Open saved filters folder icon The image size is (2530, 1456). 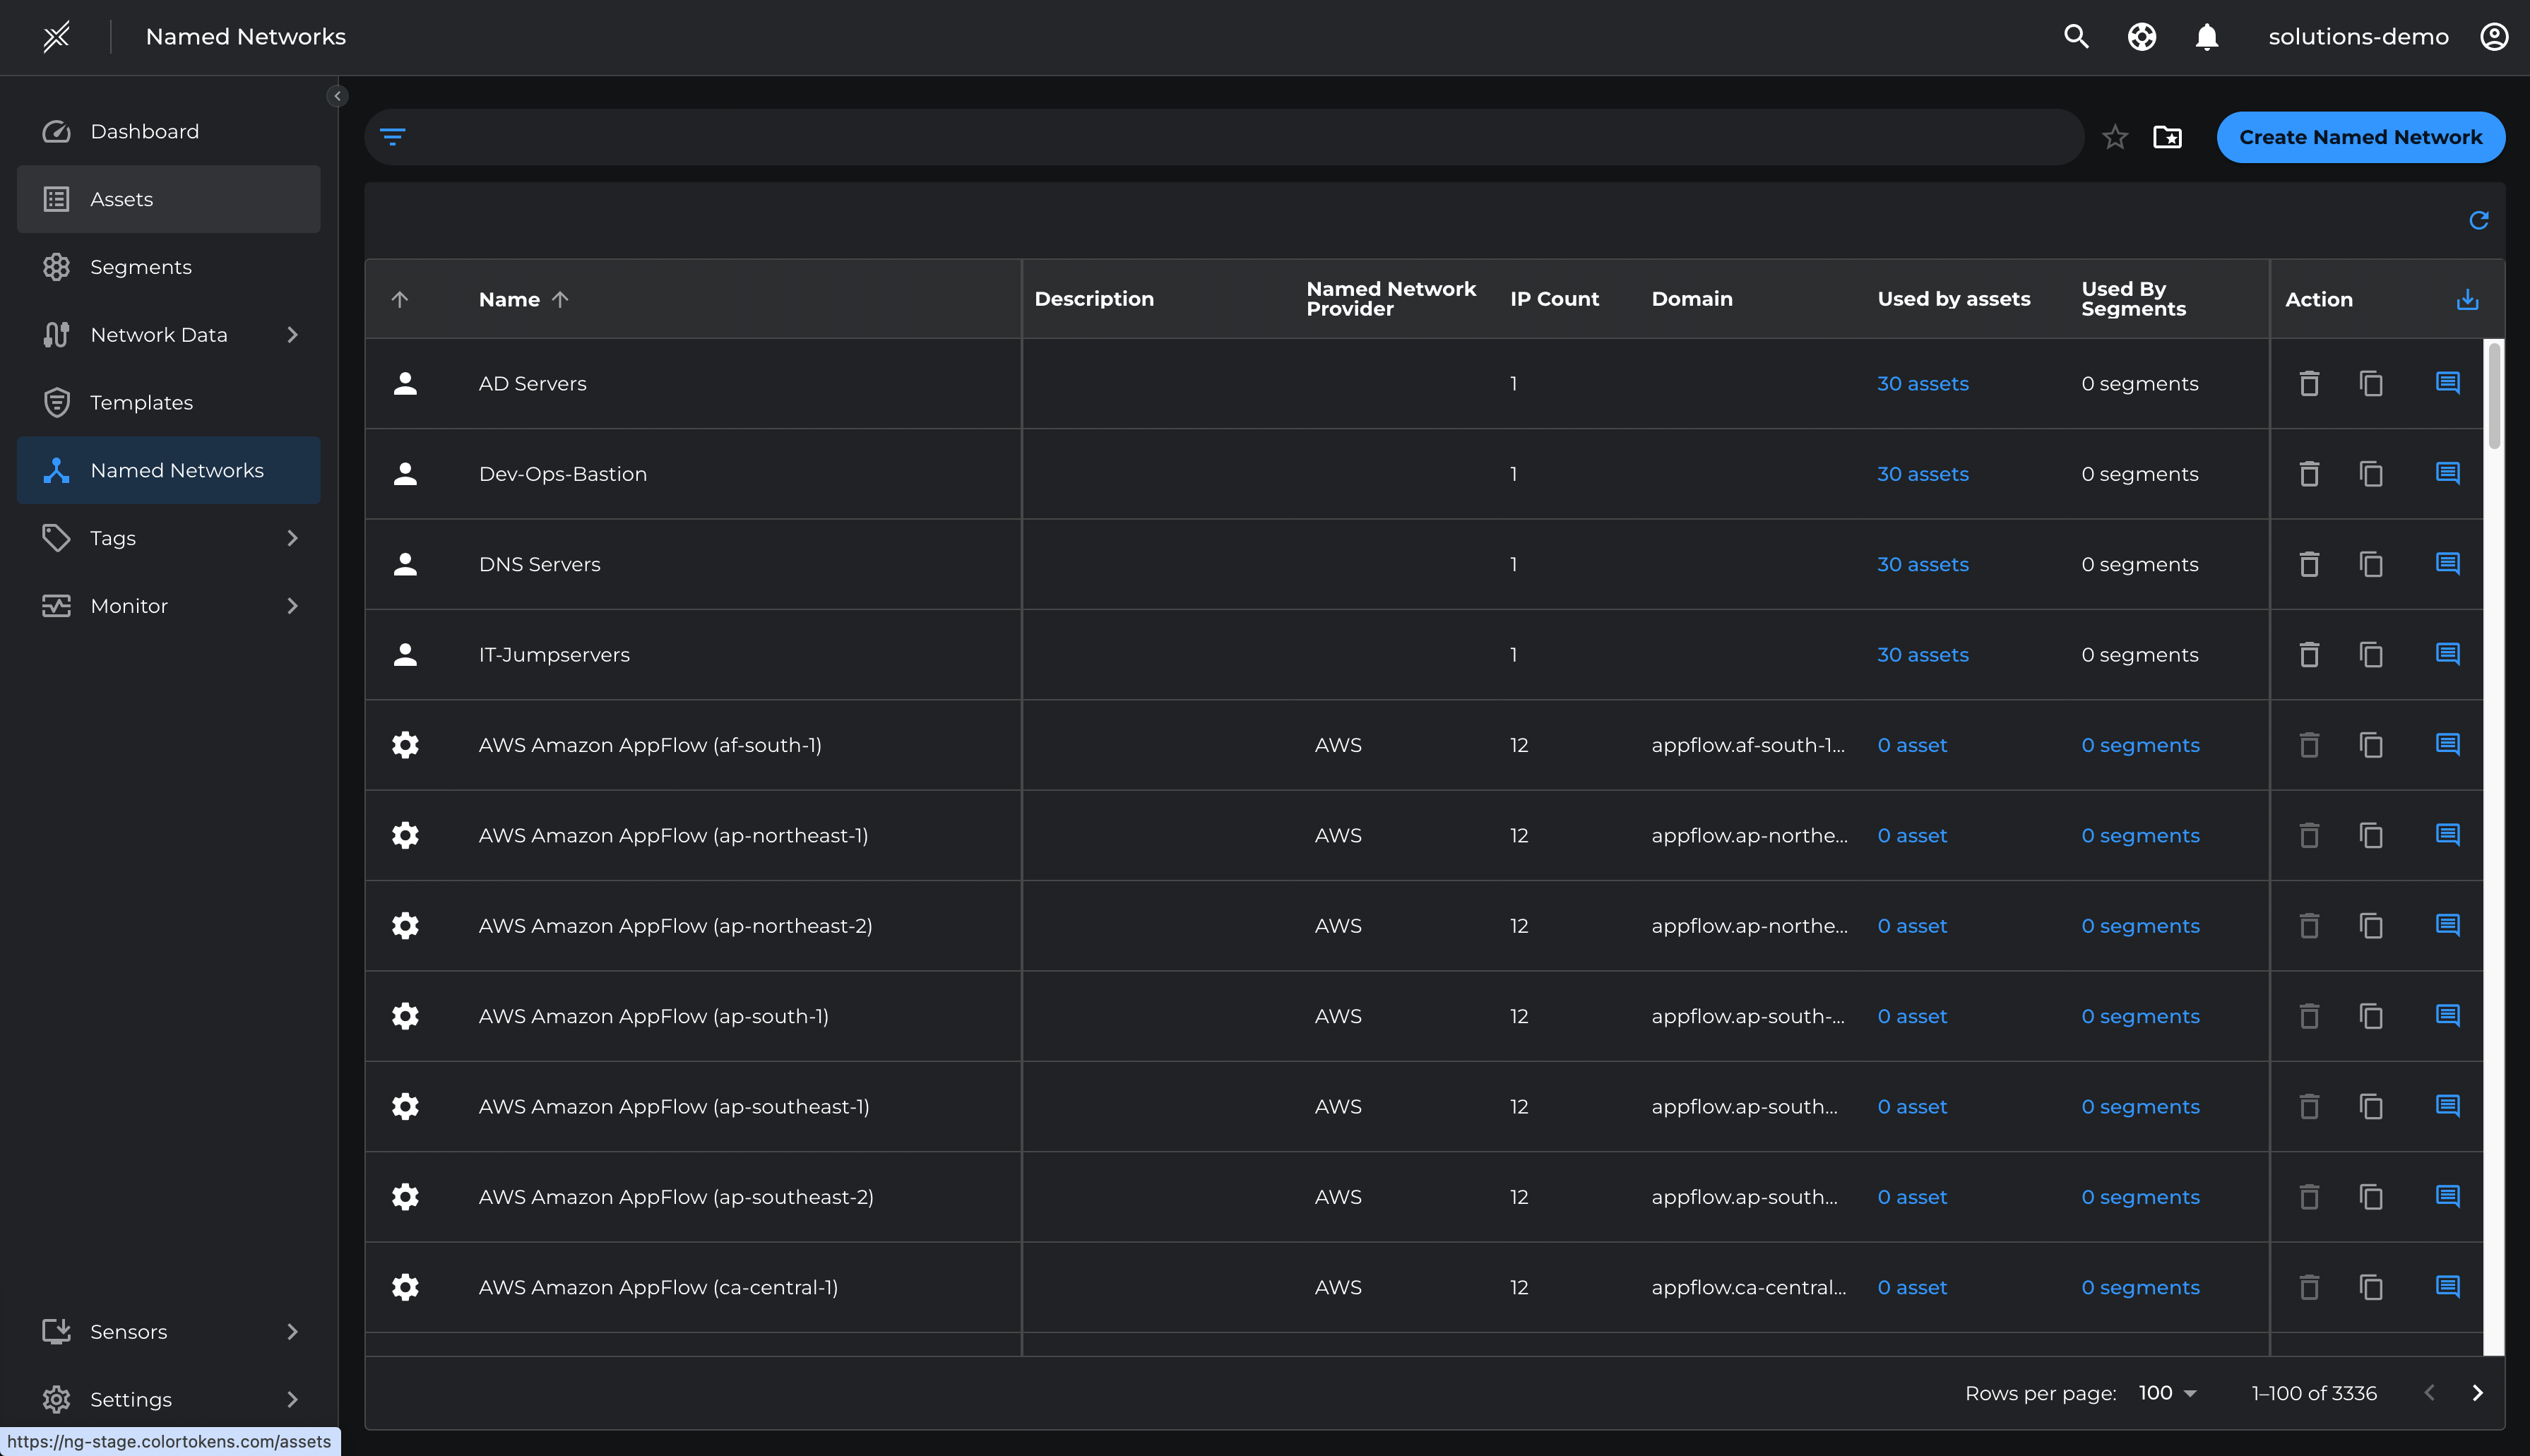coord(2167,137)
